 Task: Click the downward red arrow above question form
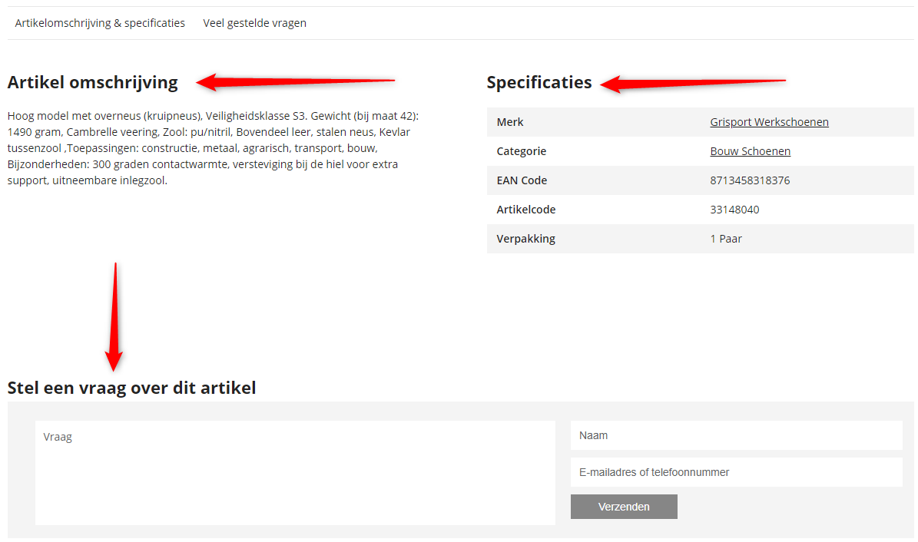tap(114, 316)
